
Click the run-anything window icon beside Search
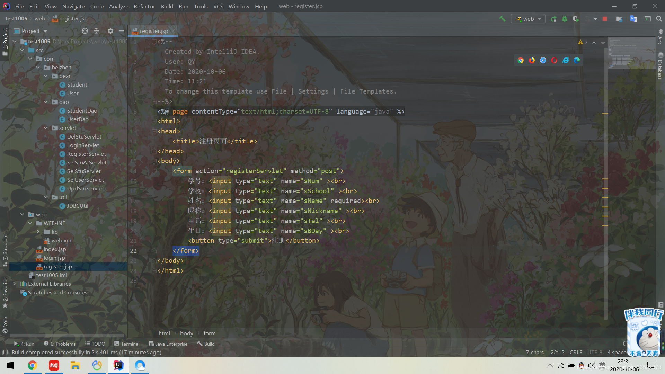point(648,19)
